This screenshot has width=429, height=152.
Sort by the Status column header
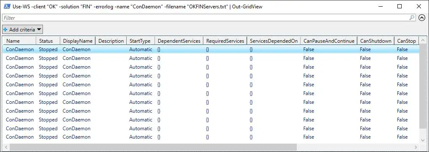[48, 41]
